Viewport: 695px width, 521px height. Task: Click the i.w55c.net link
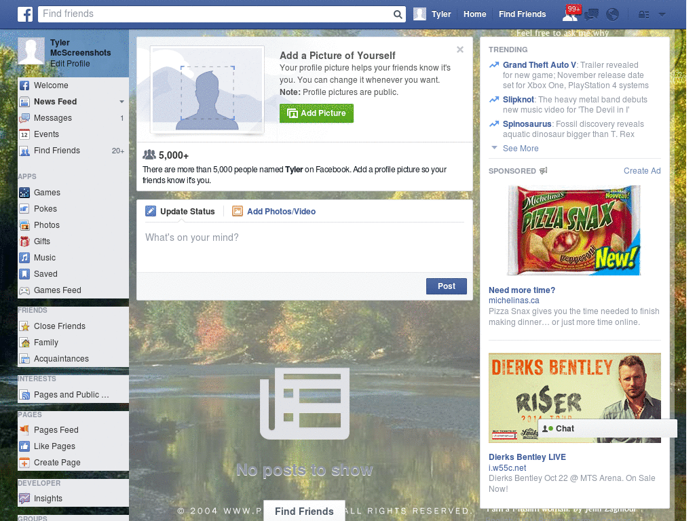point(507,468)
